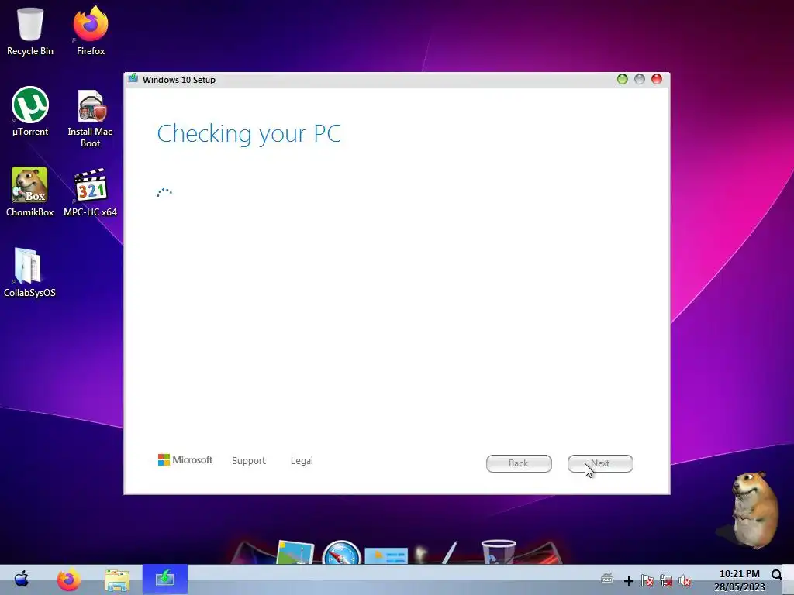Viewport: 794px width, 595px height.
Task: Open the network status tray icon
Action: 666,580
